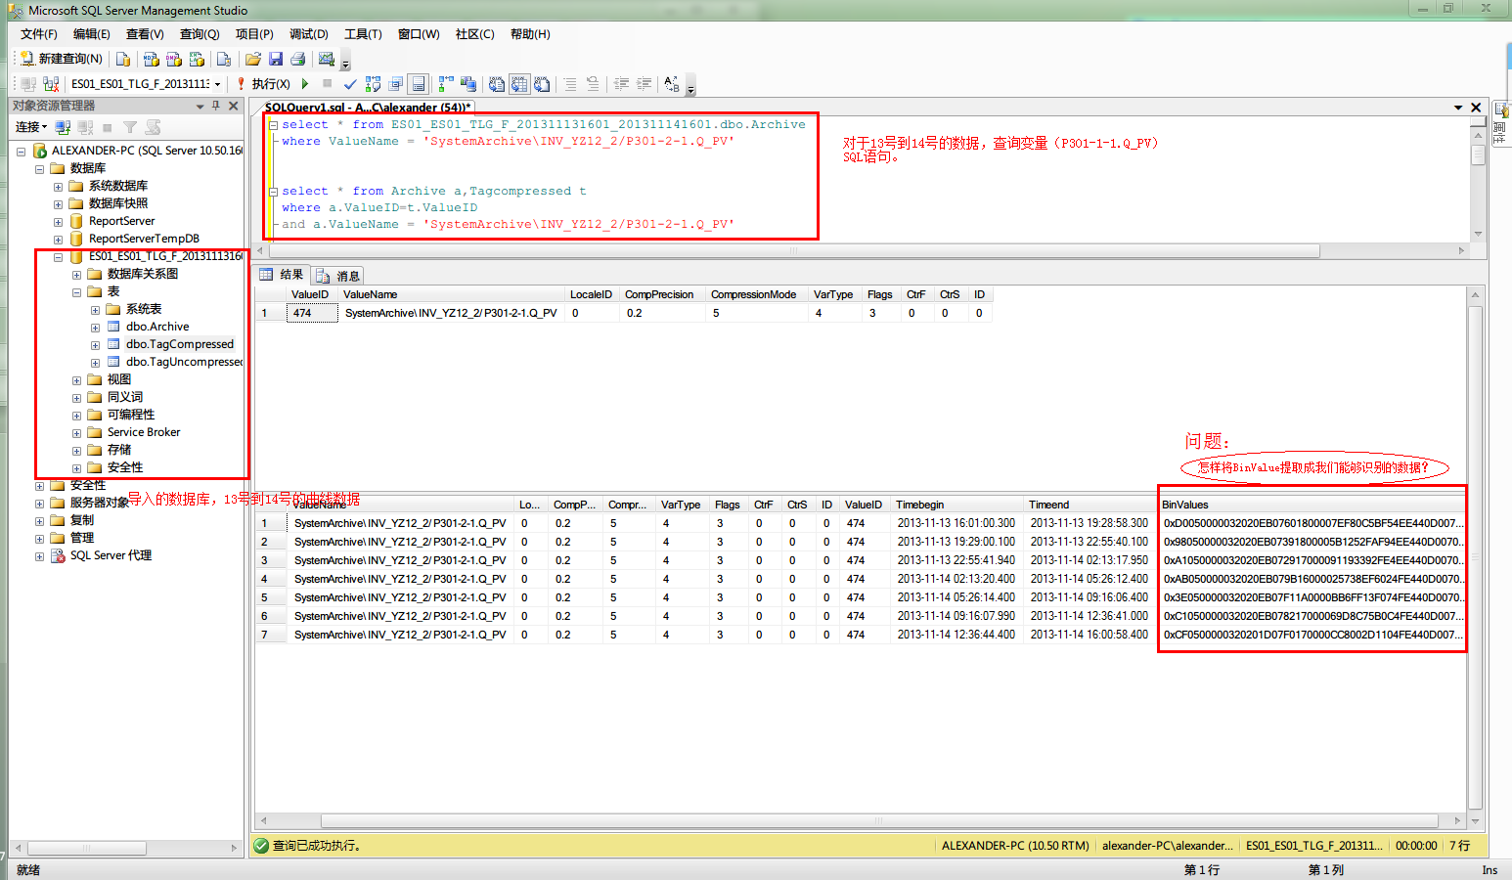Click the Parse query checkmark icon
The image size is (1512, 880).
pyautogui.click(x=350, y=84)
